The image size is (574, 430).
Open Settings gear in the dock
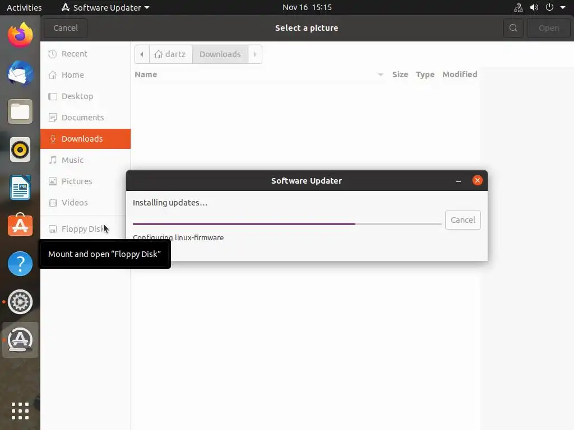click(20, 302)
